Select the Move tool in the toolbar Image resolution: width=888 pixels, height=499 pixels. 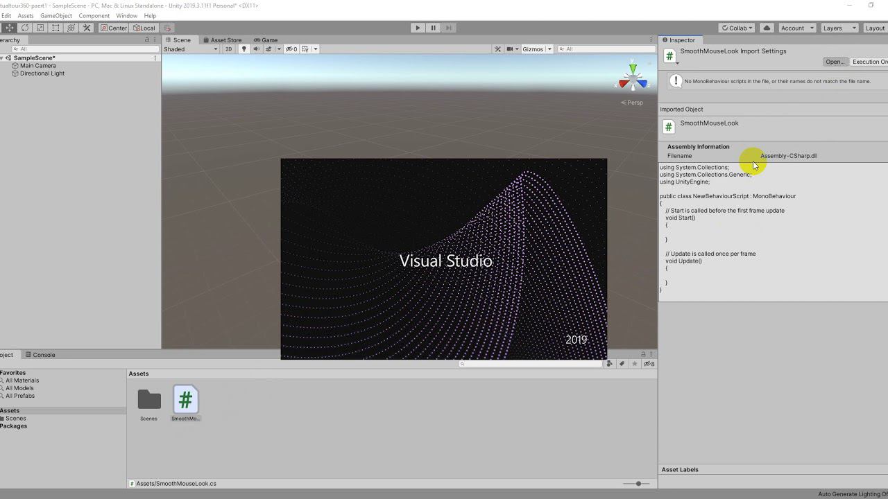10,28
